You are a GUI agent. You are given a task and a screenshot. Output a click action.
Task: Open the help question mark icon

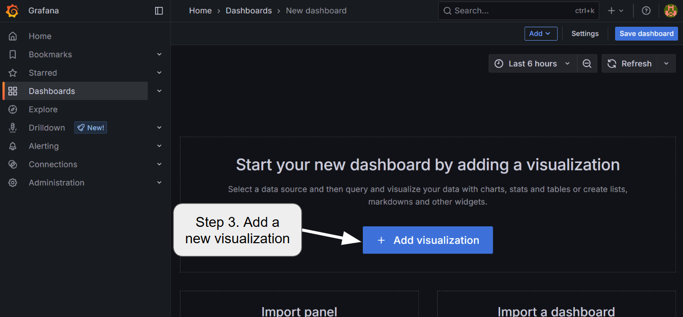tap(646, 11)
